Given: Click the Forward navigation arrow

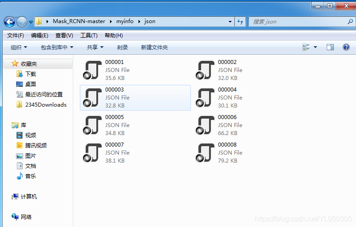Looking at the screenshot, I should point(22,22).
